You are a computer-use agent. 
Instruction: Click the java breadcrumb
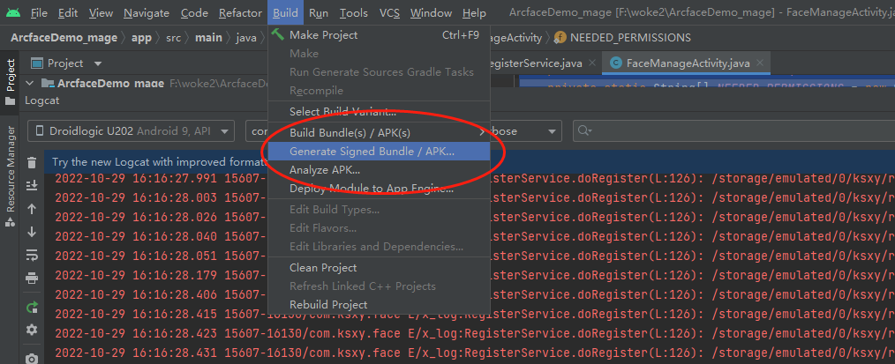[246, 38]
